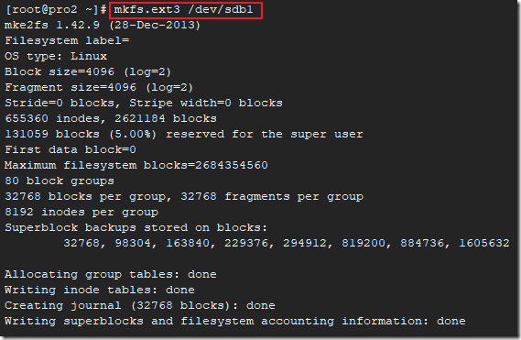
Task: Click the Writing superblocks accounting information line
Action: (x=235, y=321)
